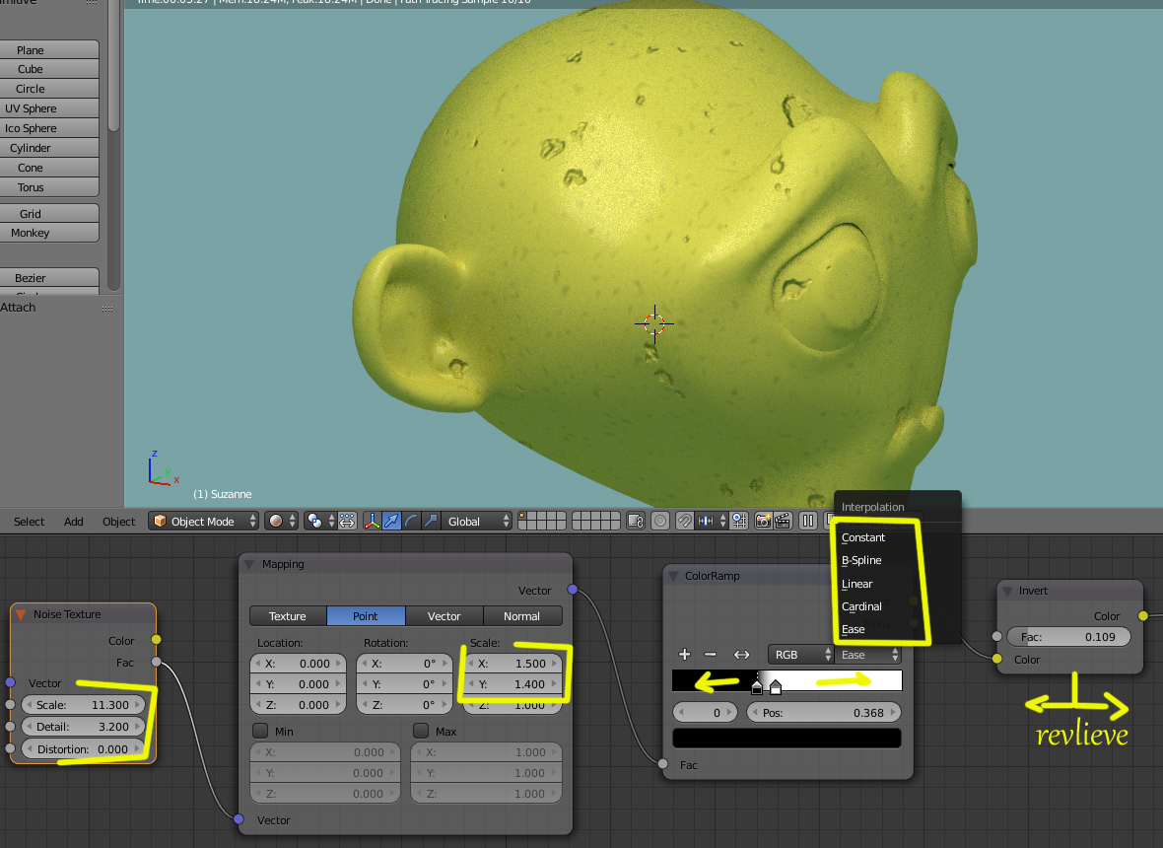The width and height of the screenshot is (1163, 848).
Task: Toggle manipulate center points icon
Action: point(347,521)
